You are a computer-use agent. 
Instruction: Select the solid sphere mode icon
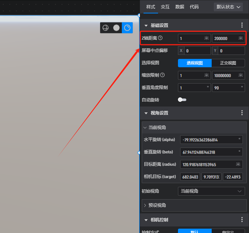116,28
